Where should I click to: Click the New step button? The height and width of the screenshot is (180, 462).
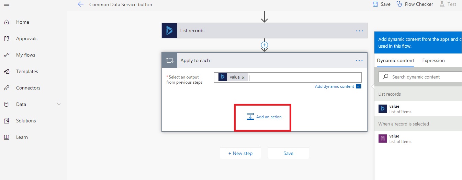point(240,153)
